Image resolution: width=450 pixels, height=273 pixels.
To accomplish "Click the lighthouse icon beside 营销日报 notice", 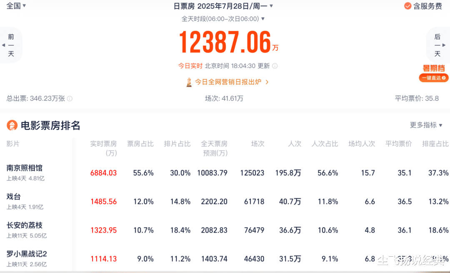I will pyautogui.click(x=189, y=82).
